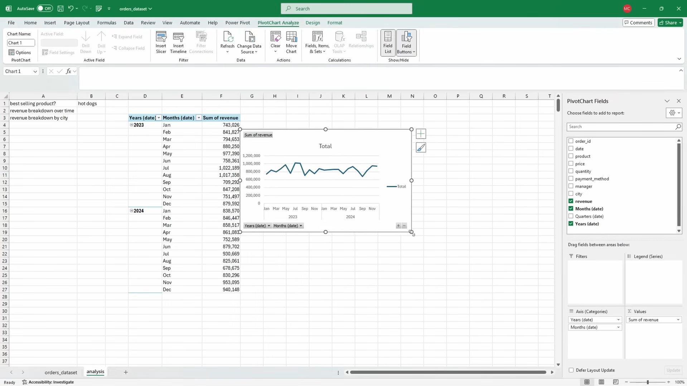The width and height of the screenshot is (687, 386).
Task: Click zoom out minus button
Action: tap(626, 382)
